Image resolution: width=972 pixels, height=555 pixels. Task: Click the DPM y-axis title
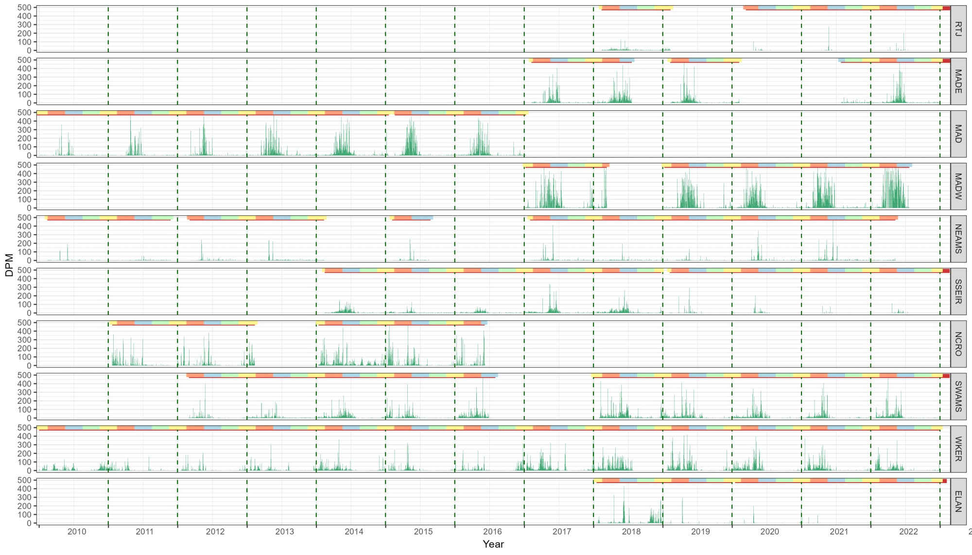pyautogui.click(x=9, y=265)
